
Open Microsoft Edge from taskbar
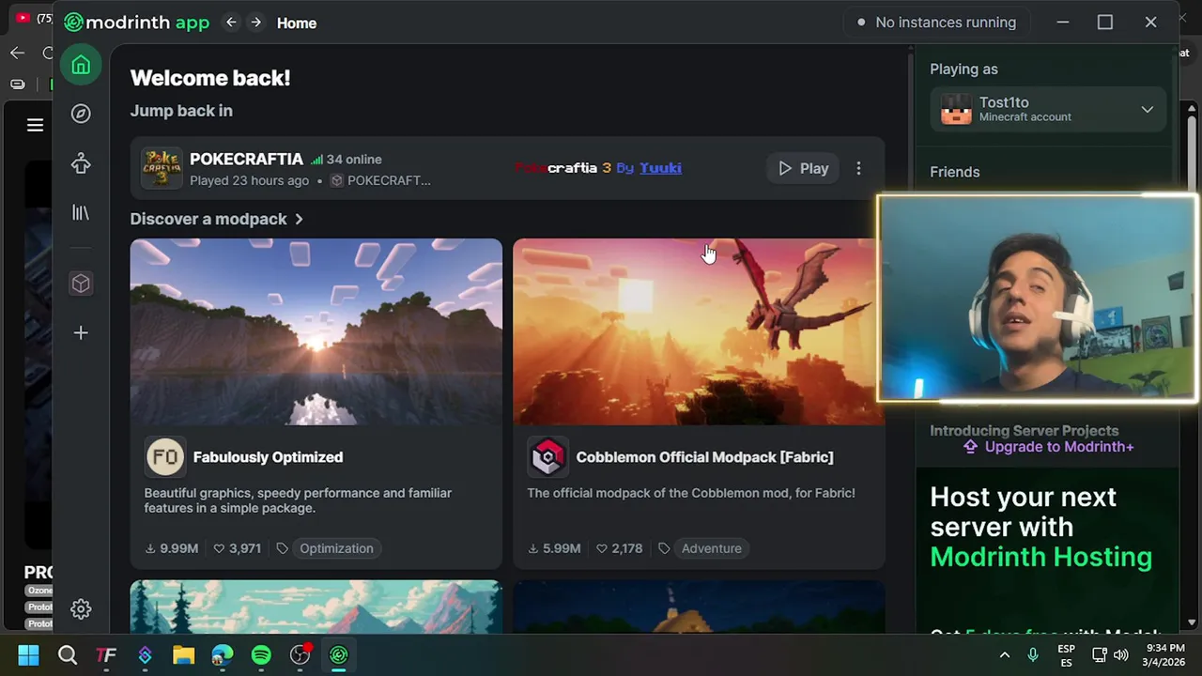[x=223, y=654]
